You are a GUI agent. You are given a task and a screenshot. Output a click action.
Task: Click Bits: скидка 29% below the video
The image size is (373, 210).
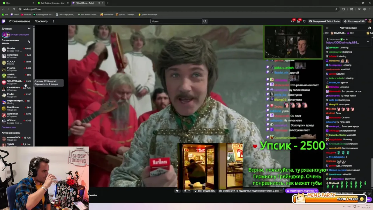(x=204, y=191)
